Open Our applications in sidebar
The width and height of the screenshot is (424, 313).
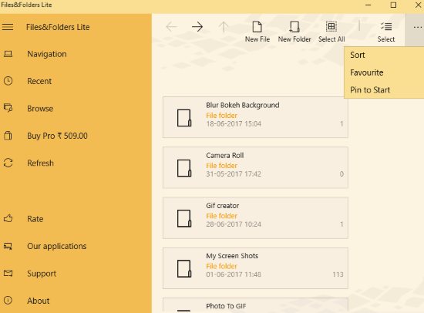coord(57,246)
